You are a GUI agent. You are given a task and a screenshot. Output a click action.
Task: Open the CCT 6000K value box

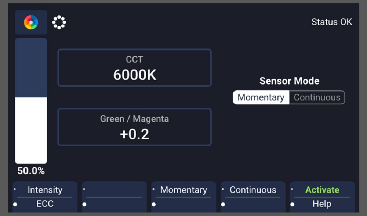(135, 68)
